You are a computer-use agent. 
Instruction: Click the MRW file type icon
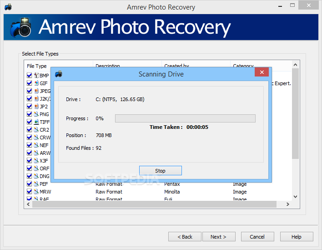point(36,192)
